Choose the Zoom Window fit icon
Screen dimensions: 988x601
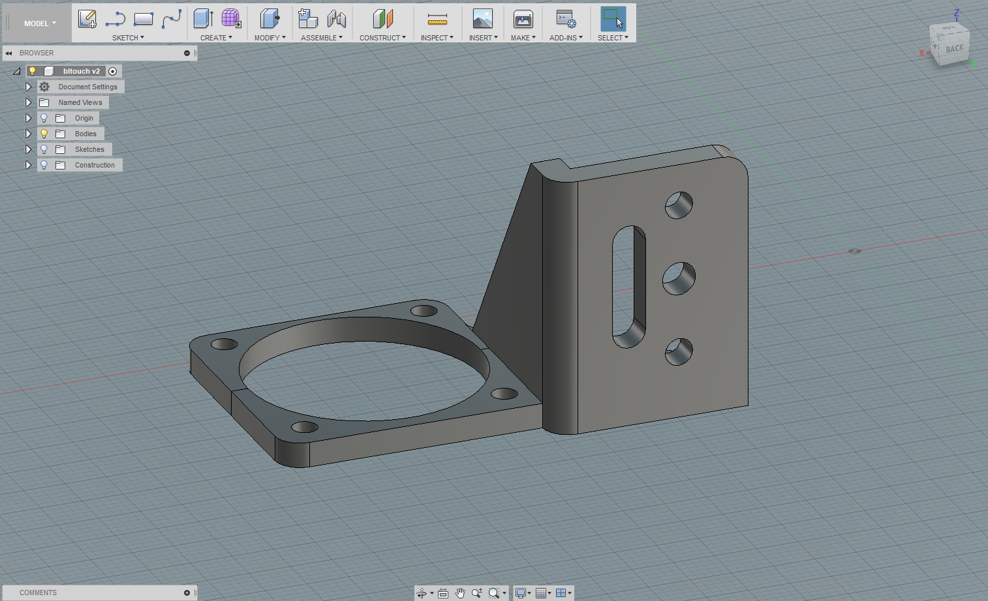coord(494,593)
